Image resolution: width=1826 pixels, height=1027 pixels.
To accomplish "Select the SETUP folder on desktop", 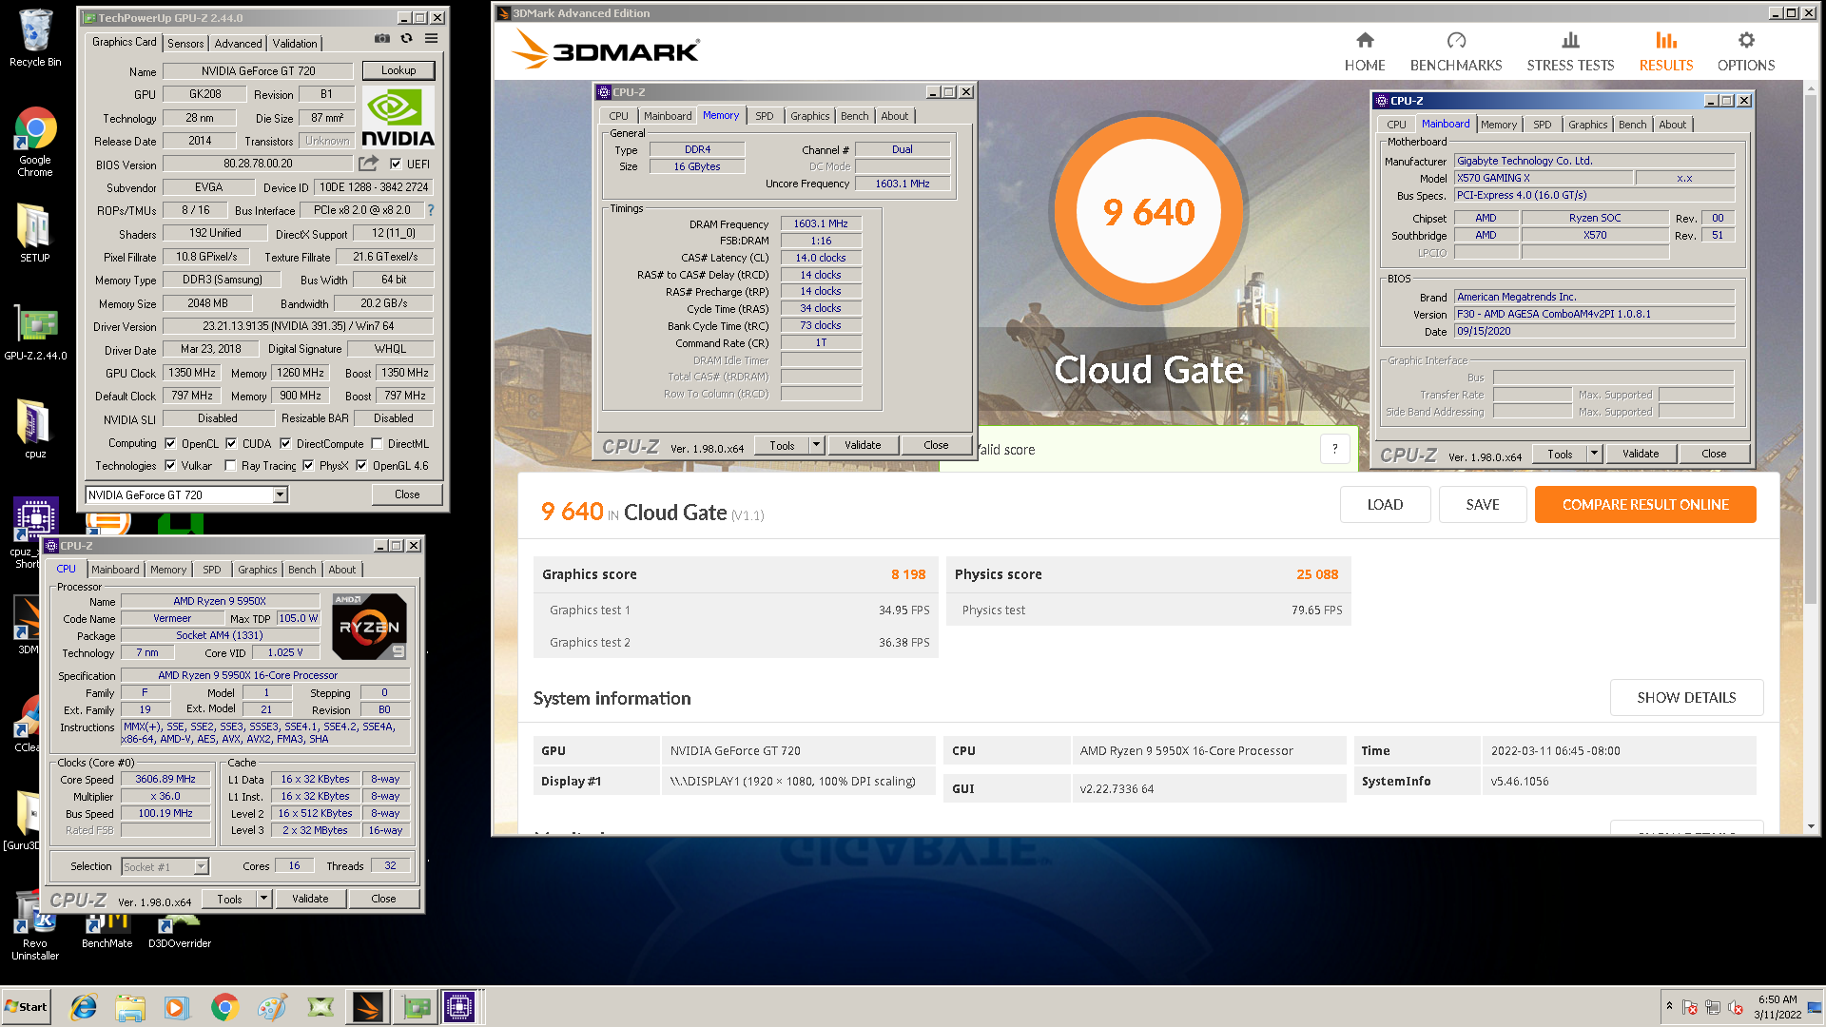I will point(35,232).
